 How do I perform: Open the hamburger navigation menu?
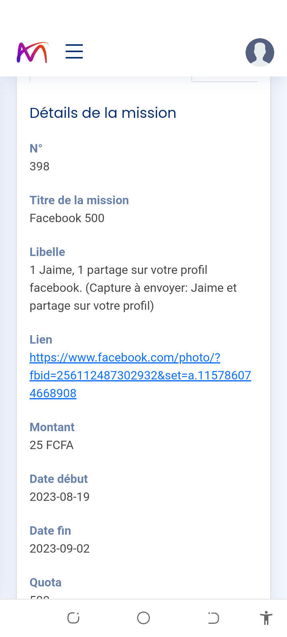(74, 52)
